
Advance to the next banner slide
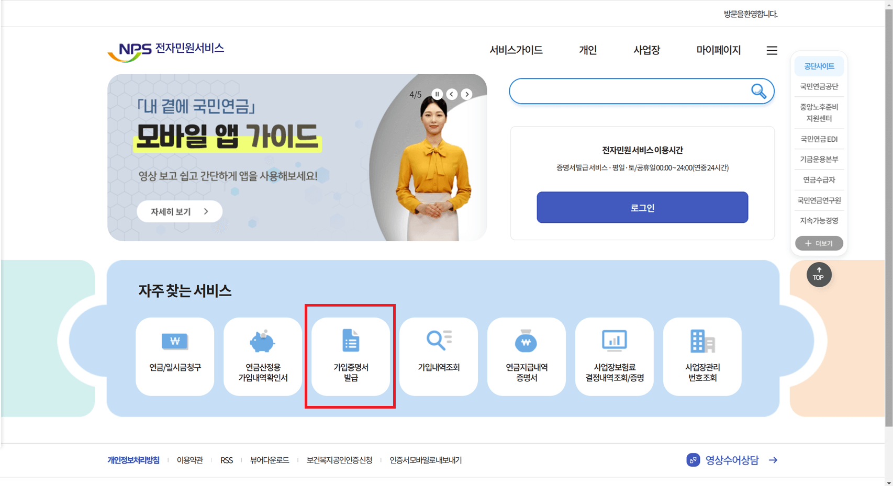(x=466, y=94)
